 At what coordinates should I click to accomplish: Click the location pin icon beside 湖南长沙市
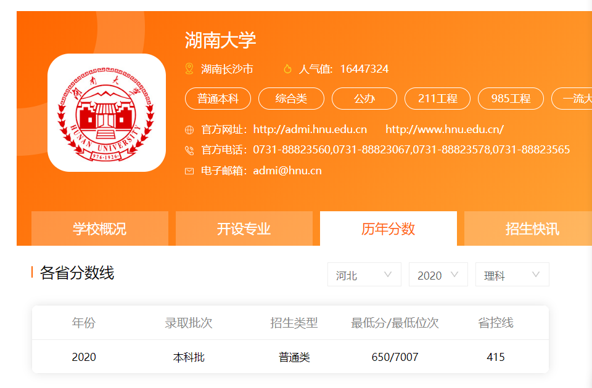[x=189, y=68]
